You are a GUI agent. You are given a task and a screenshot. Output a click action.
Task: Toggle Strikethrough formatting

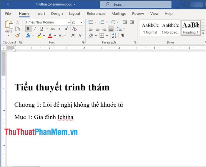(x=53, y=29)
